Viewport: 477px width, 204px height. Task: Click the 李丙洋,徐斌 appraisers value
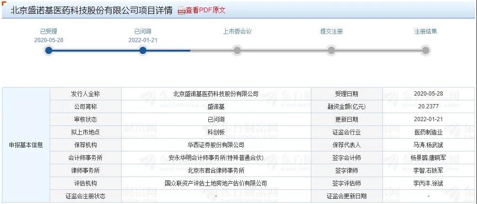click(429, 183)
